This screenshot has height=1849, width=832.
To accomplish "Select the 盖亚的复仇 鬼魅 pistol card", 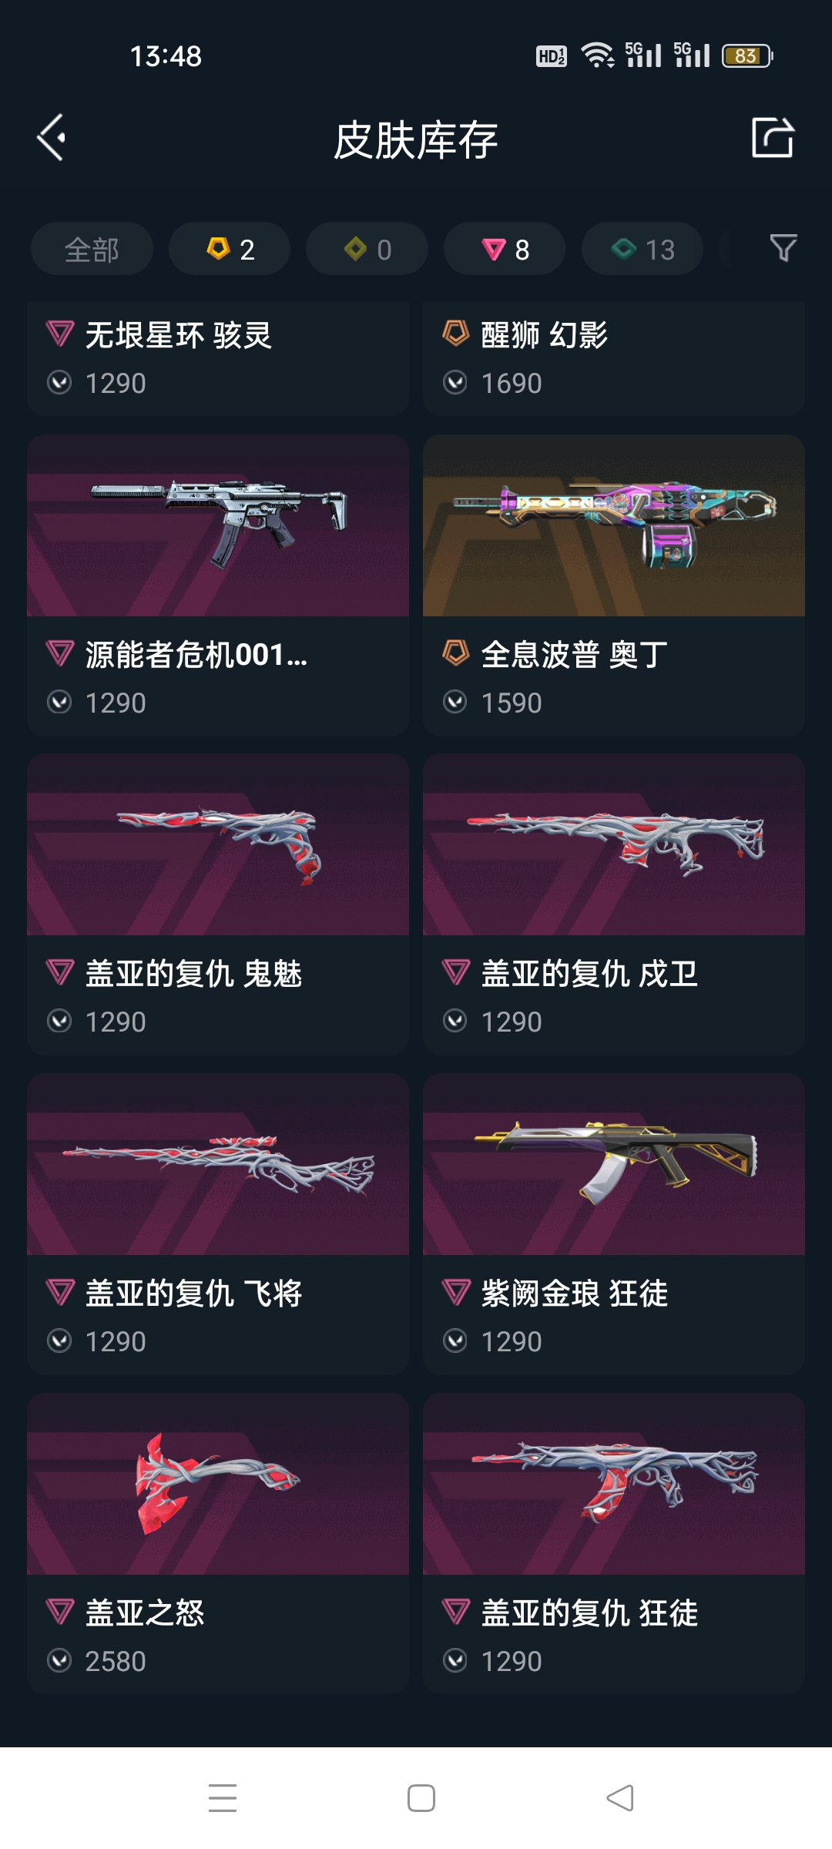I will 218,904.
